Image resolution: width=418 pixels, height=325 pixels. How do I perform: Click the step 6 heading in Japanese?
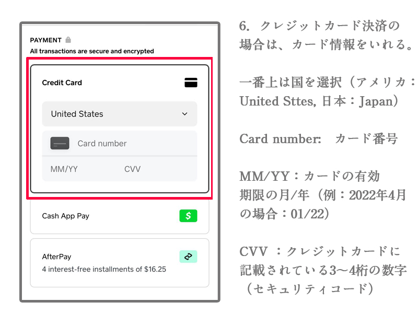[x=319, y=26]
